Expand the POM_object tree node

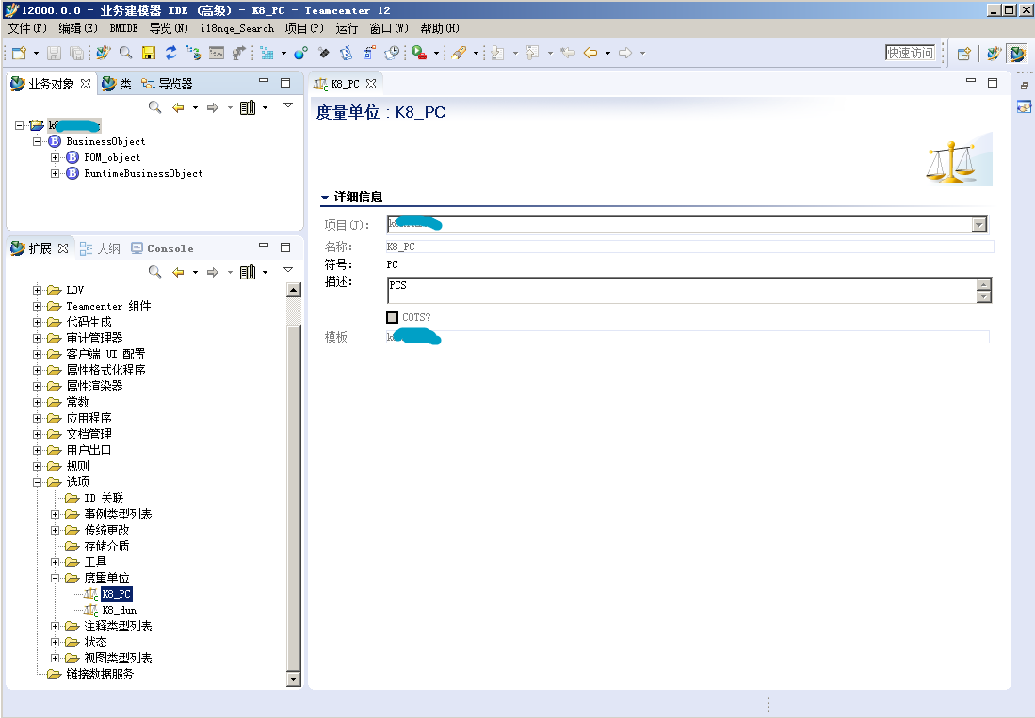pos(56,157)
